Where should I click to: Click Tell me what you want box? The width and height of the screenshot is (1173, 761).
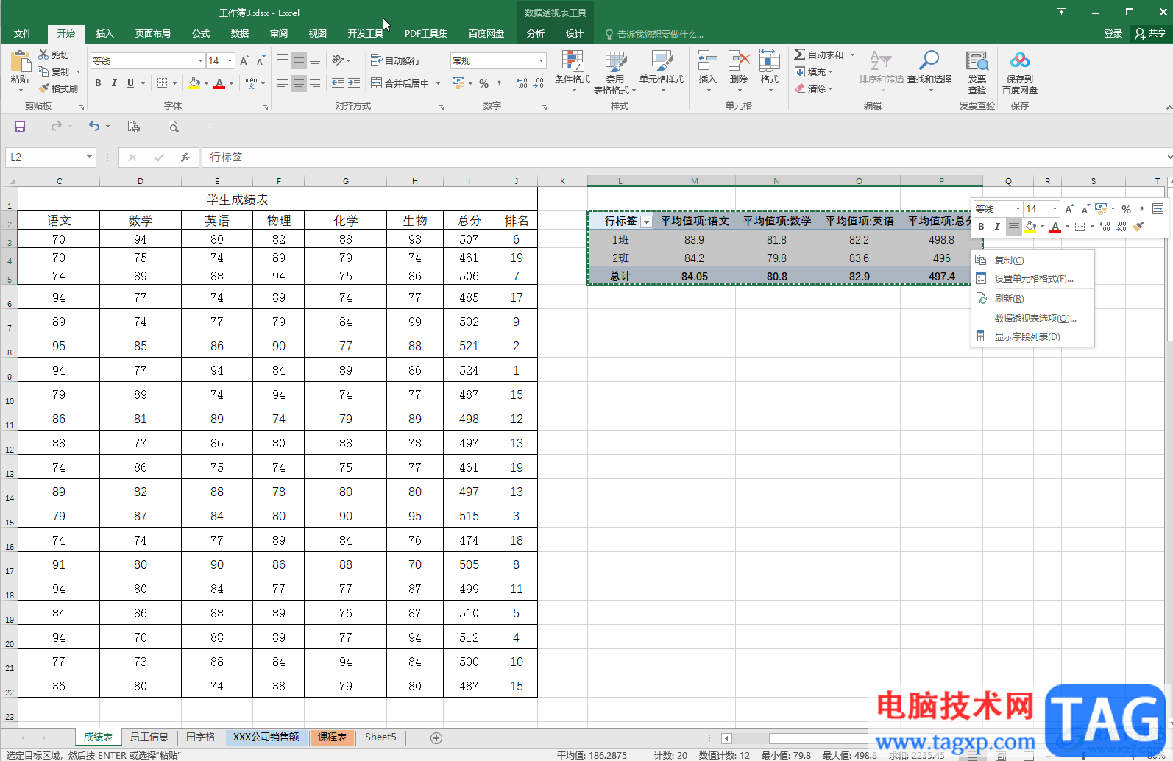tap(655, 34)
